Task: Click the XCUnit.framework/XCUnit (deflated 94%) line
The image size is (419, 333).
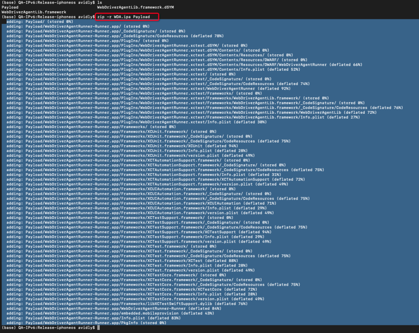Action: [122, 146]
